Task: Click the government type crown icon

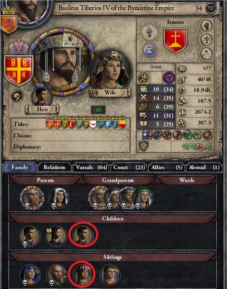Action: point(149,51)
